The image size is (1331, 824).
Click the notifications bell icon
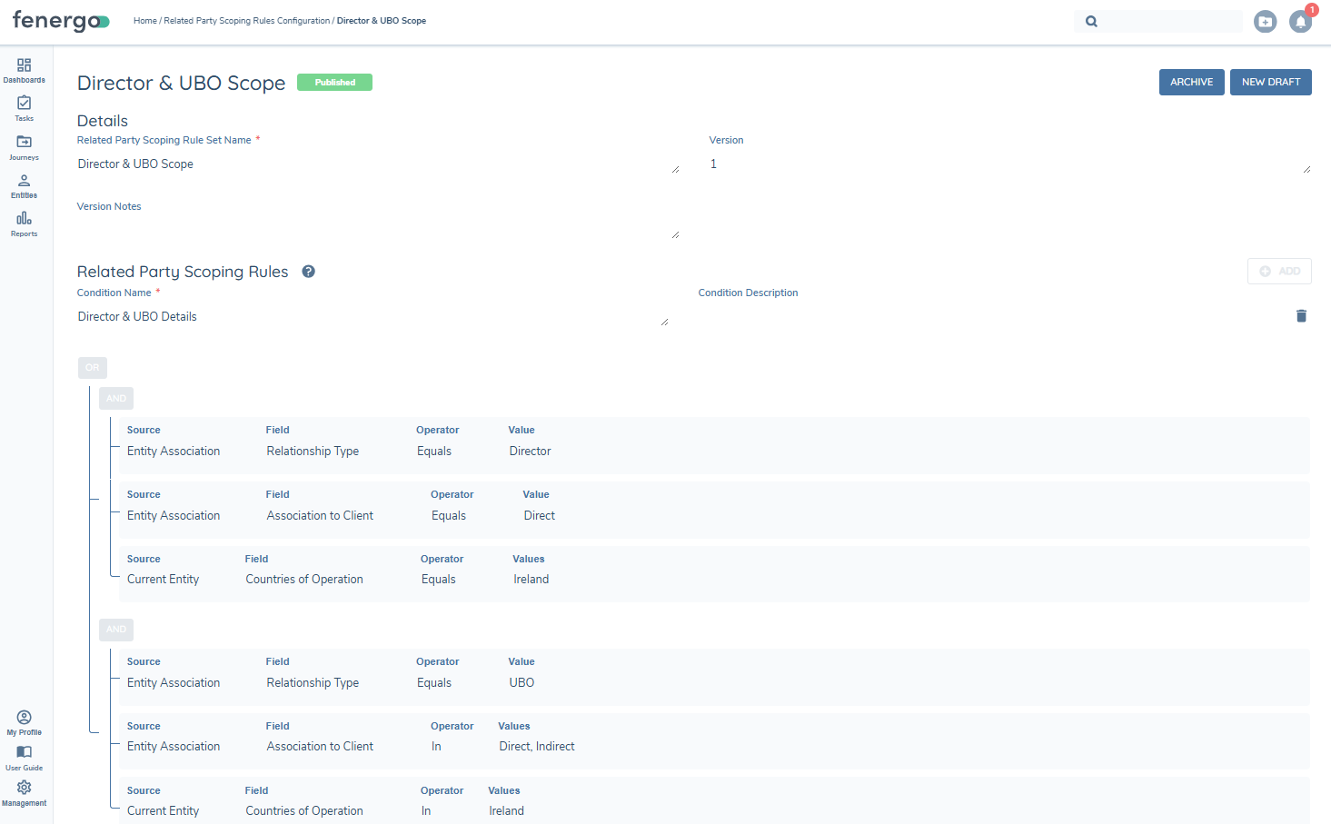(1300, 22)
